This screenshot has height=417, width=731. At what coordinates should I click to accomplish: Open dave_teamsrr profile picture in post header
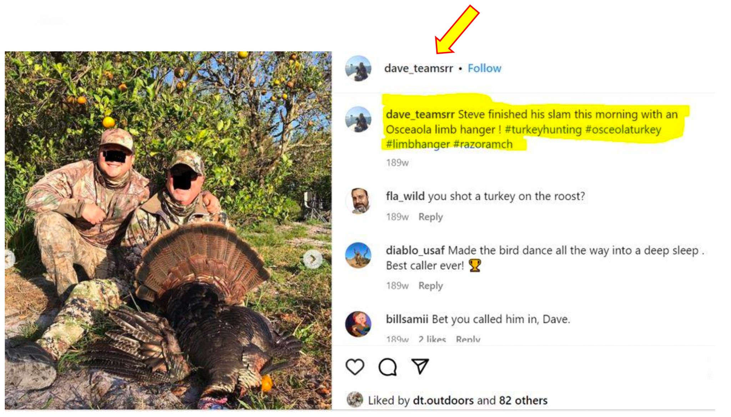(358, 68)
